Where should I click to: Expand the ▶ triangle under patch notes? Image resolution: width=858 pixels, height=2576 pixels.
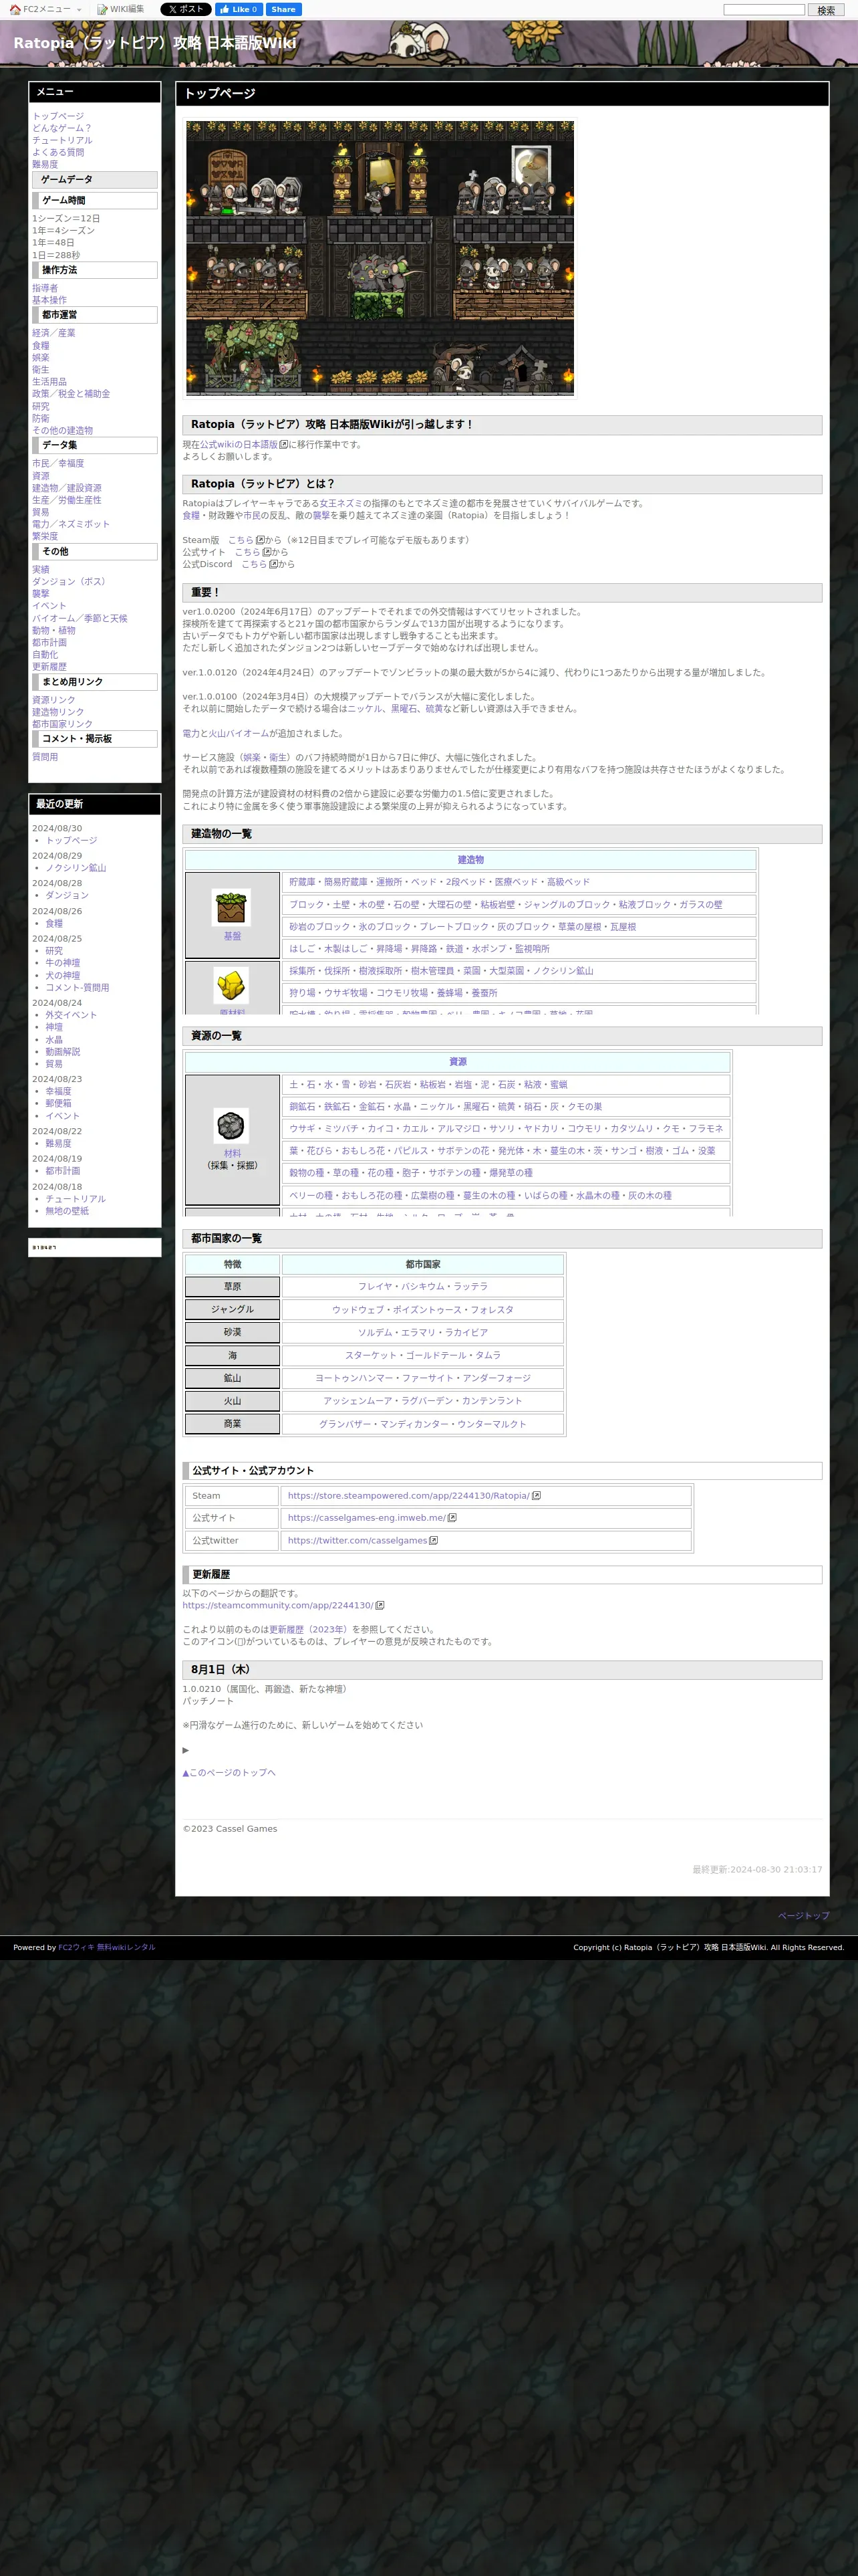(186, 1750)
